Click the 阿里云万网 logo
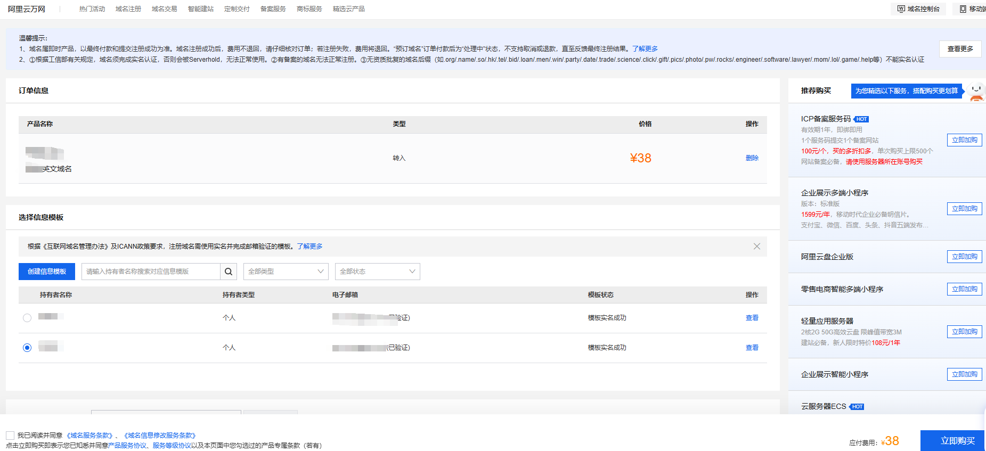The image size is (986, 451). click(27, 9)
